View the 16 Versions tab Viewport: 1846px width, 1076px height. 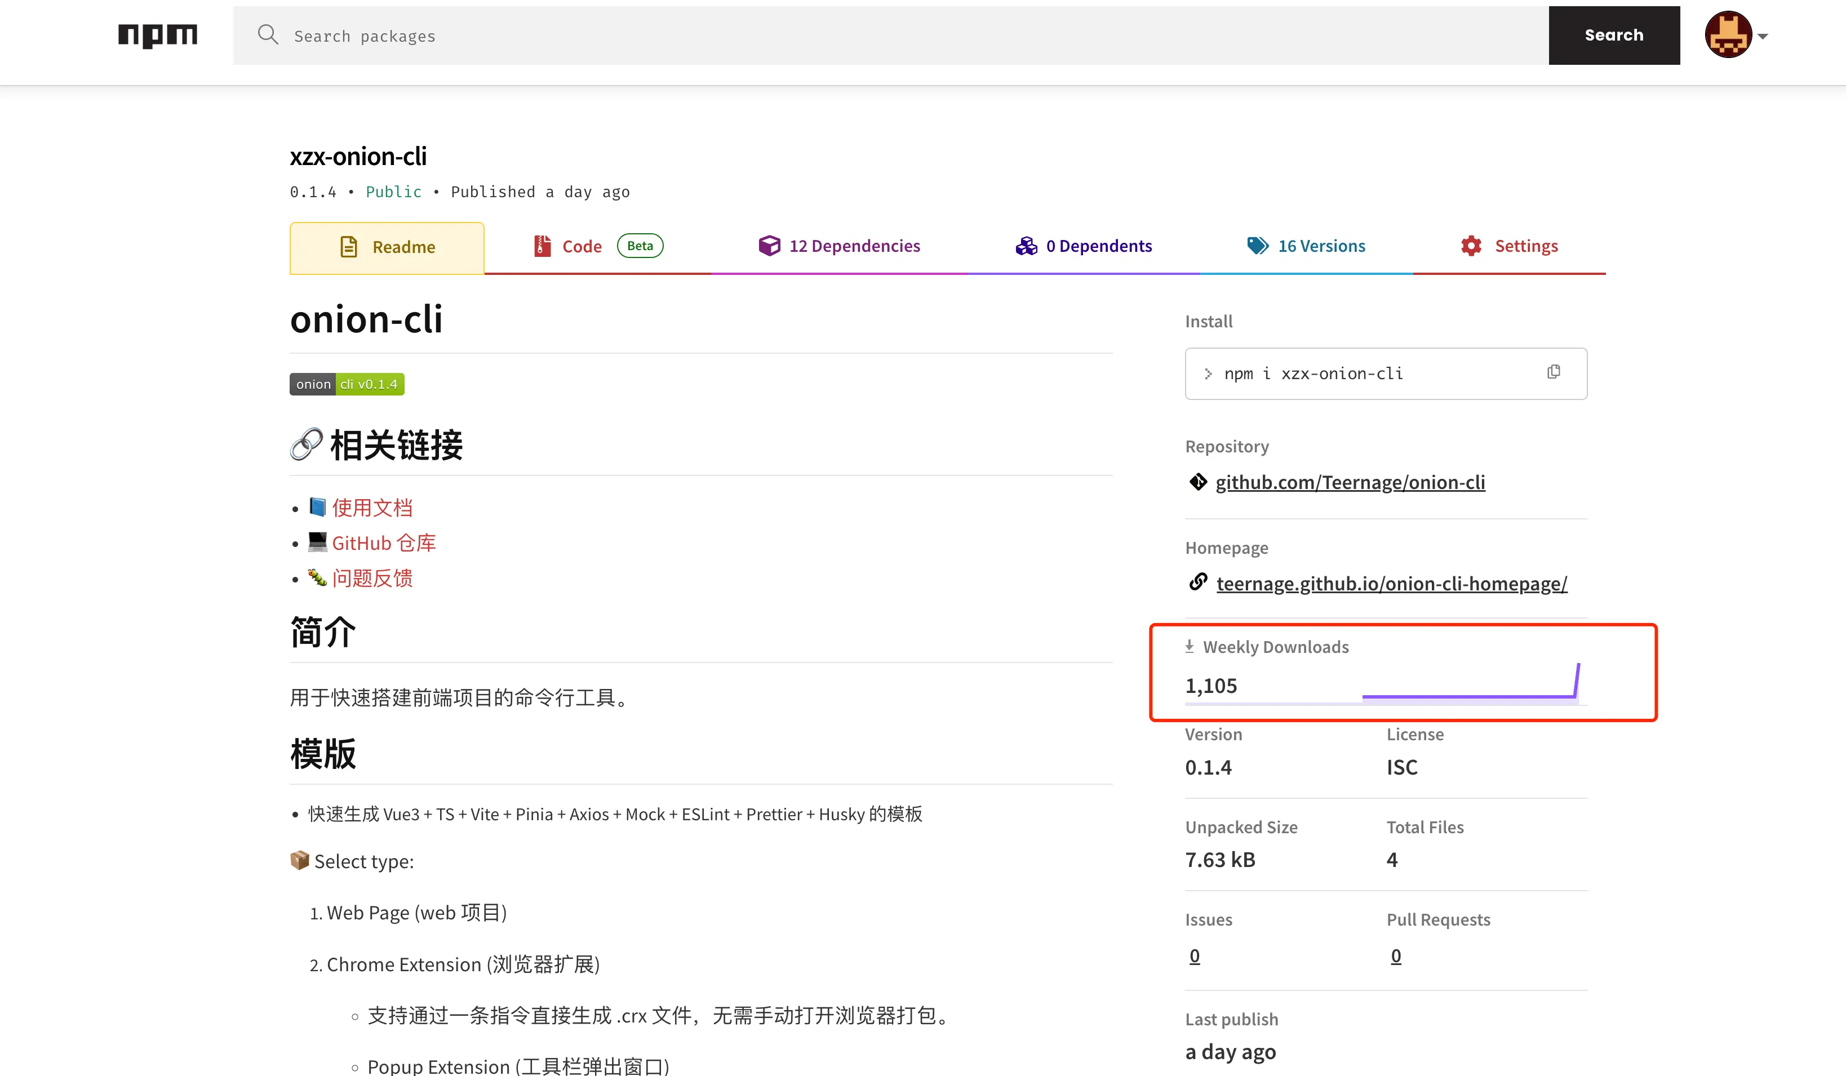[x=1306, y=246]
